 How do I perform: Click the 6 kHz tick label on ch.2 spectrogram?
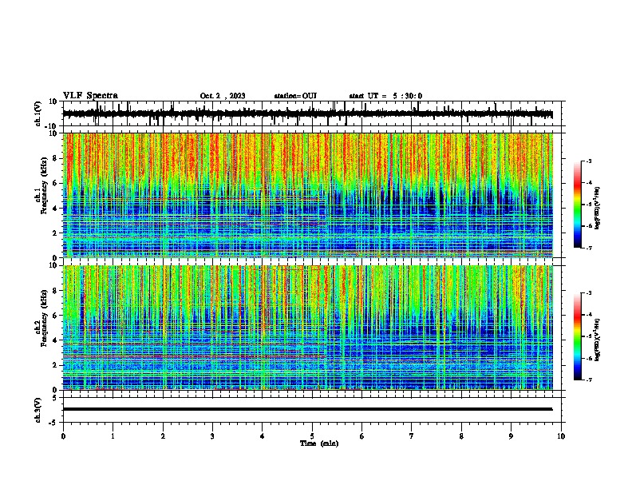tap(55, 316)
